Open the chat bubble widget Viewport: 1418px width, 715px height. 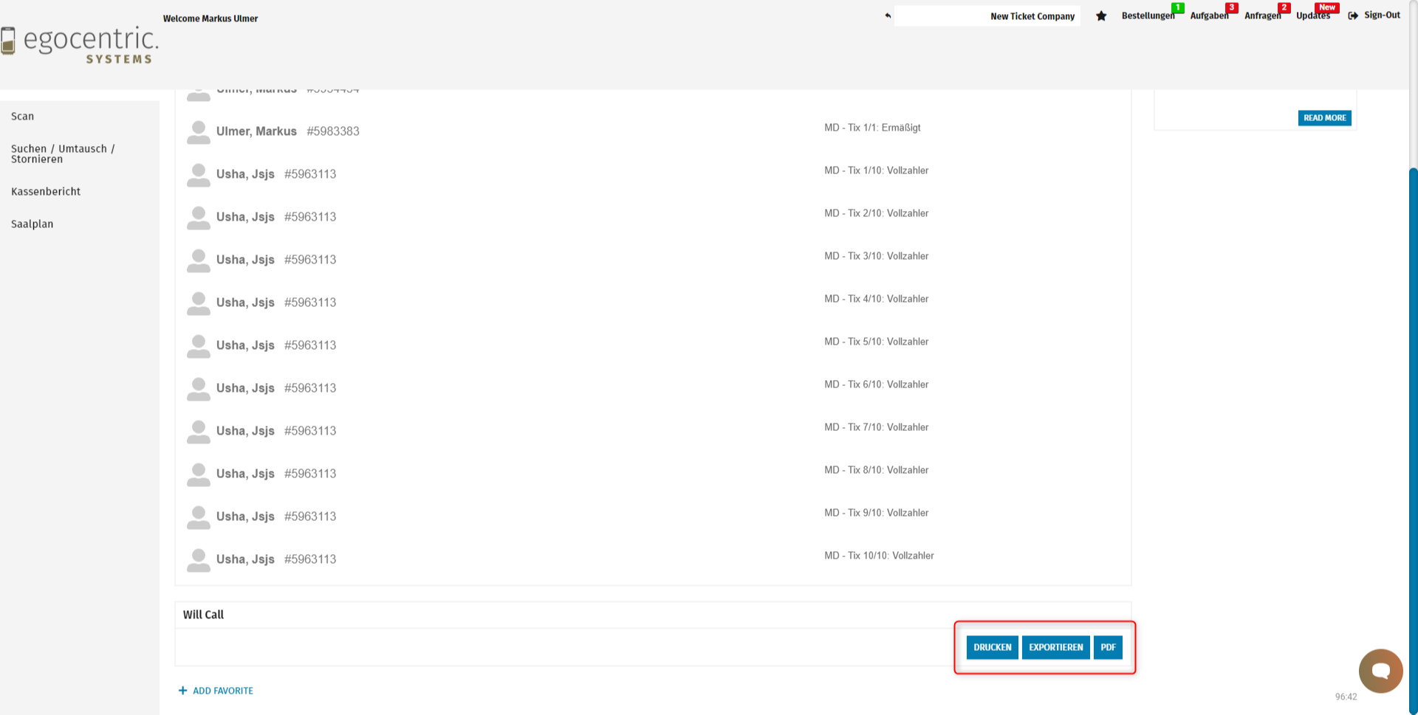click(1380, 670)
